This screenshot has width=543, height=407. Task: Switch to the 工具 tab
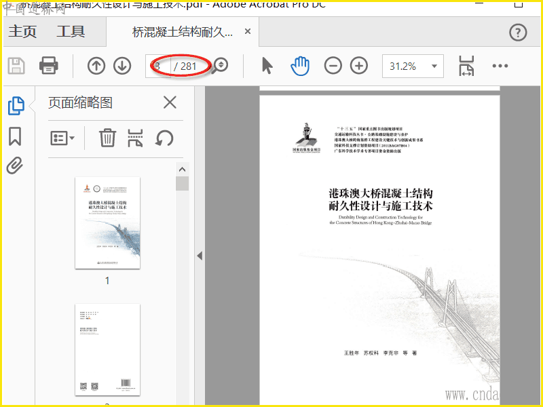71,31
